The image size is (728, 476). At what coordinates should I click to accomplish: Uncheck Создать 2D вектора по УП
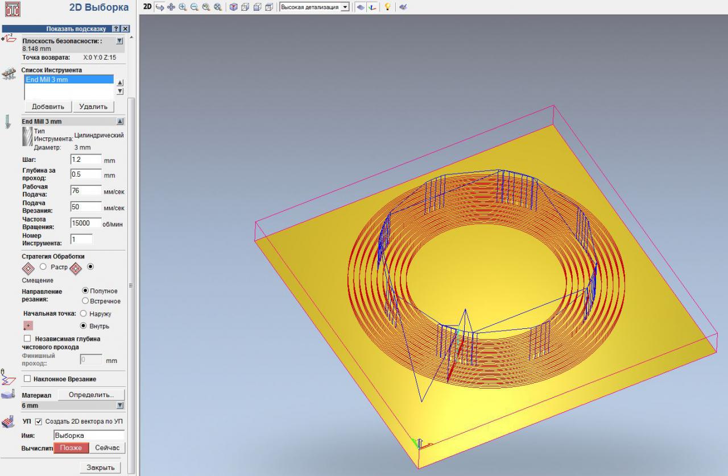[39, 421]
